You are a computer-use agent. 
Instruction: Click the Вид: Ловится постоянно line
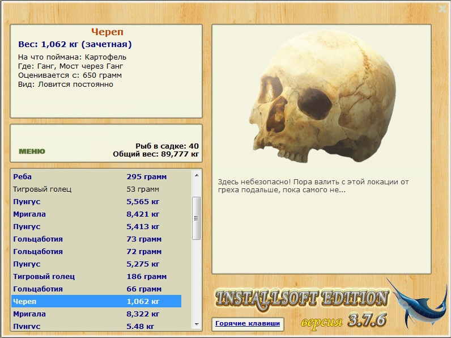(66, 84)
